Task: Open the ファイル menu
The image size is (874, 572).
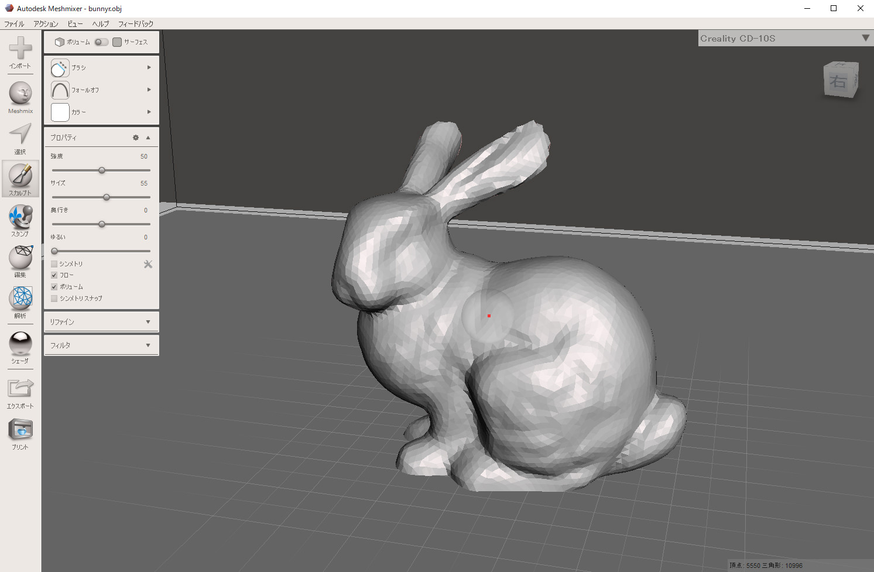Action: coord(14,24)
